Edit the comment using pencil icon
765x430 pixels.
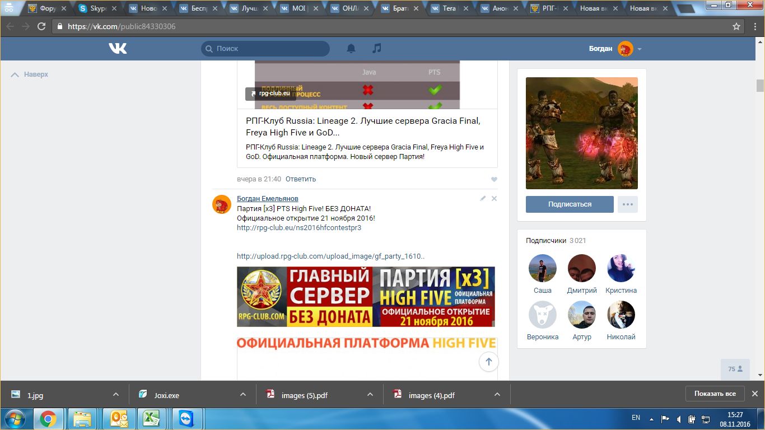pos(483,199)
